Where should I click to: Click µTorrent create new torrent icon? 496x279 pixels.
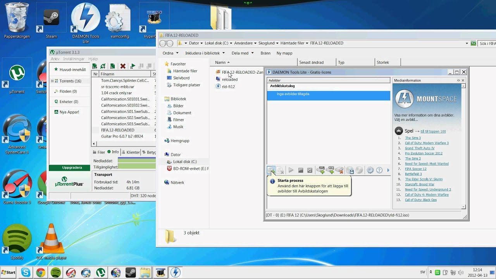[x=112, y=66]
